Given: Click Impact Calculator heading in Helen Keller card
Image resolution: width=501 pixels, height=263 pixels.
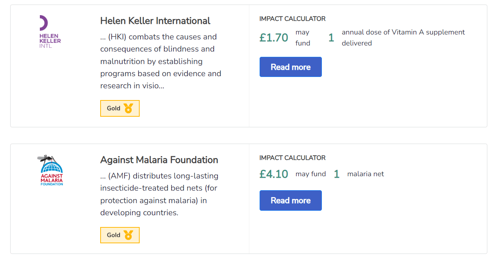Looking at the screenshot, I should 292,19.
